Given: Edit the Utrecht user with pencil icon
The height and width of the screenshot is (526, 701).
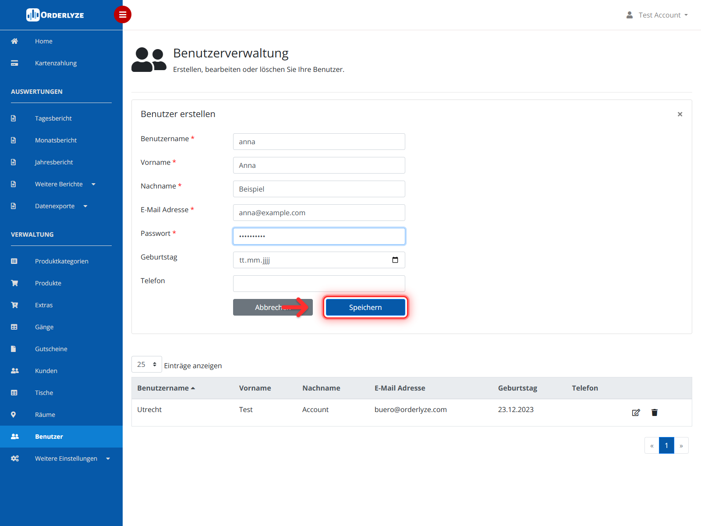Looking at the screenshot, I should point(636,412).
